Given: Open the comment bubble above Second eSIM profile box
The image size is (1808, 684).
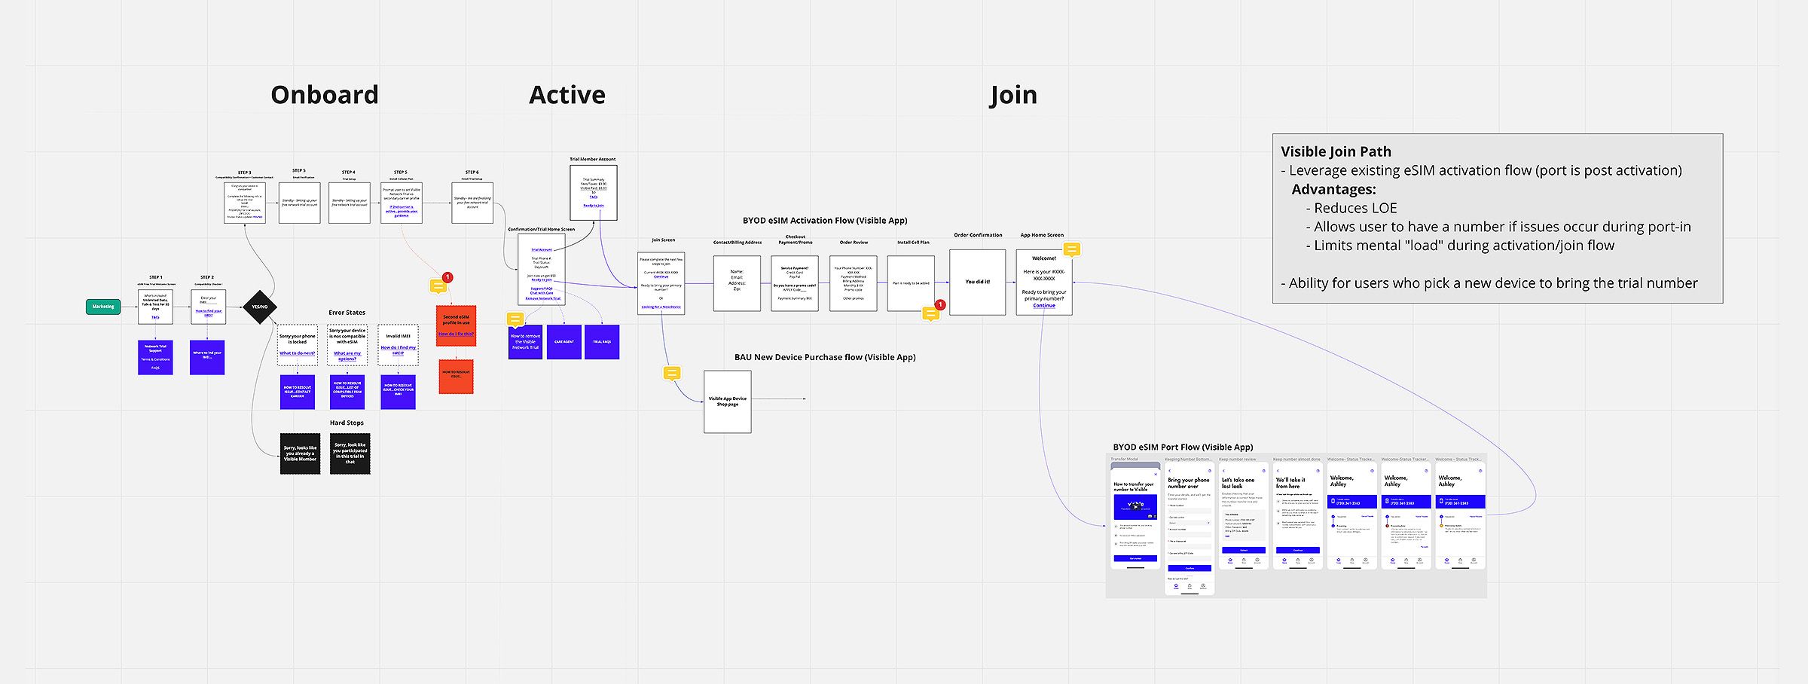Looking at the screenshot, I should 437,286.
